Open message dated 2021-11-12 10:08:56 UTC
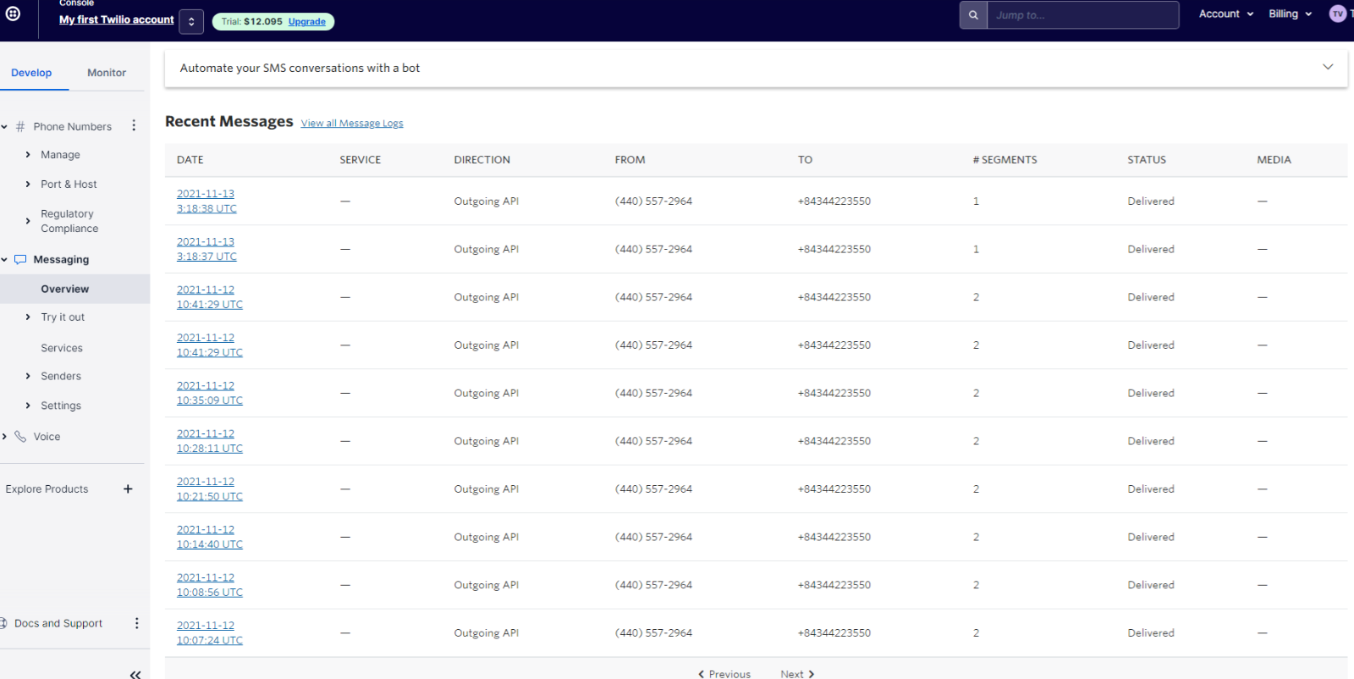1354x679 pixels. pos(209,585)
